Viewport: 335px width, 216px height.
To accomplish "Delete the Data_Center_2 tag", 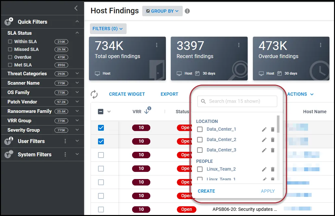I will [x=273, y=140].
